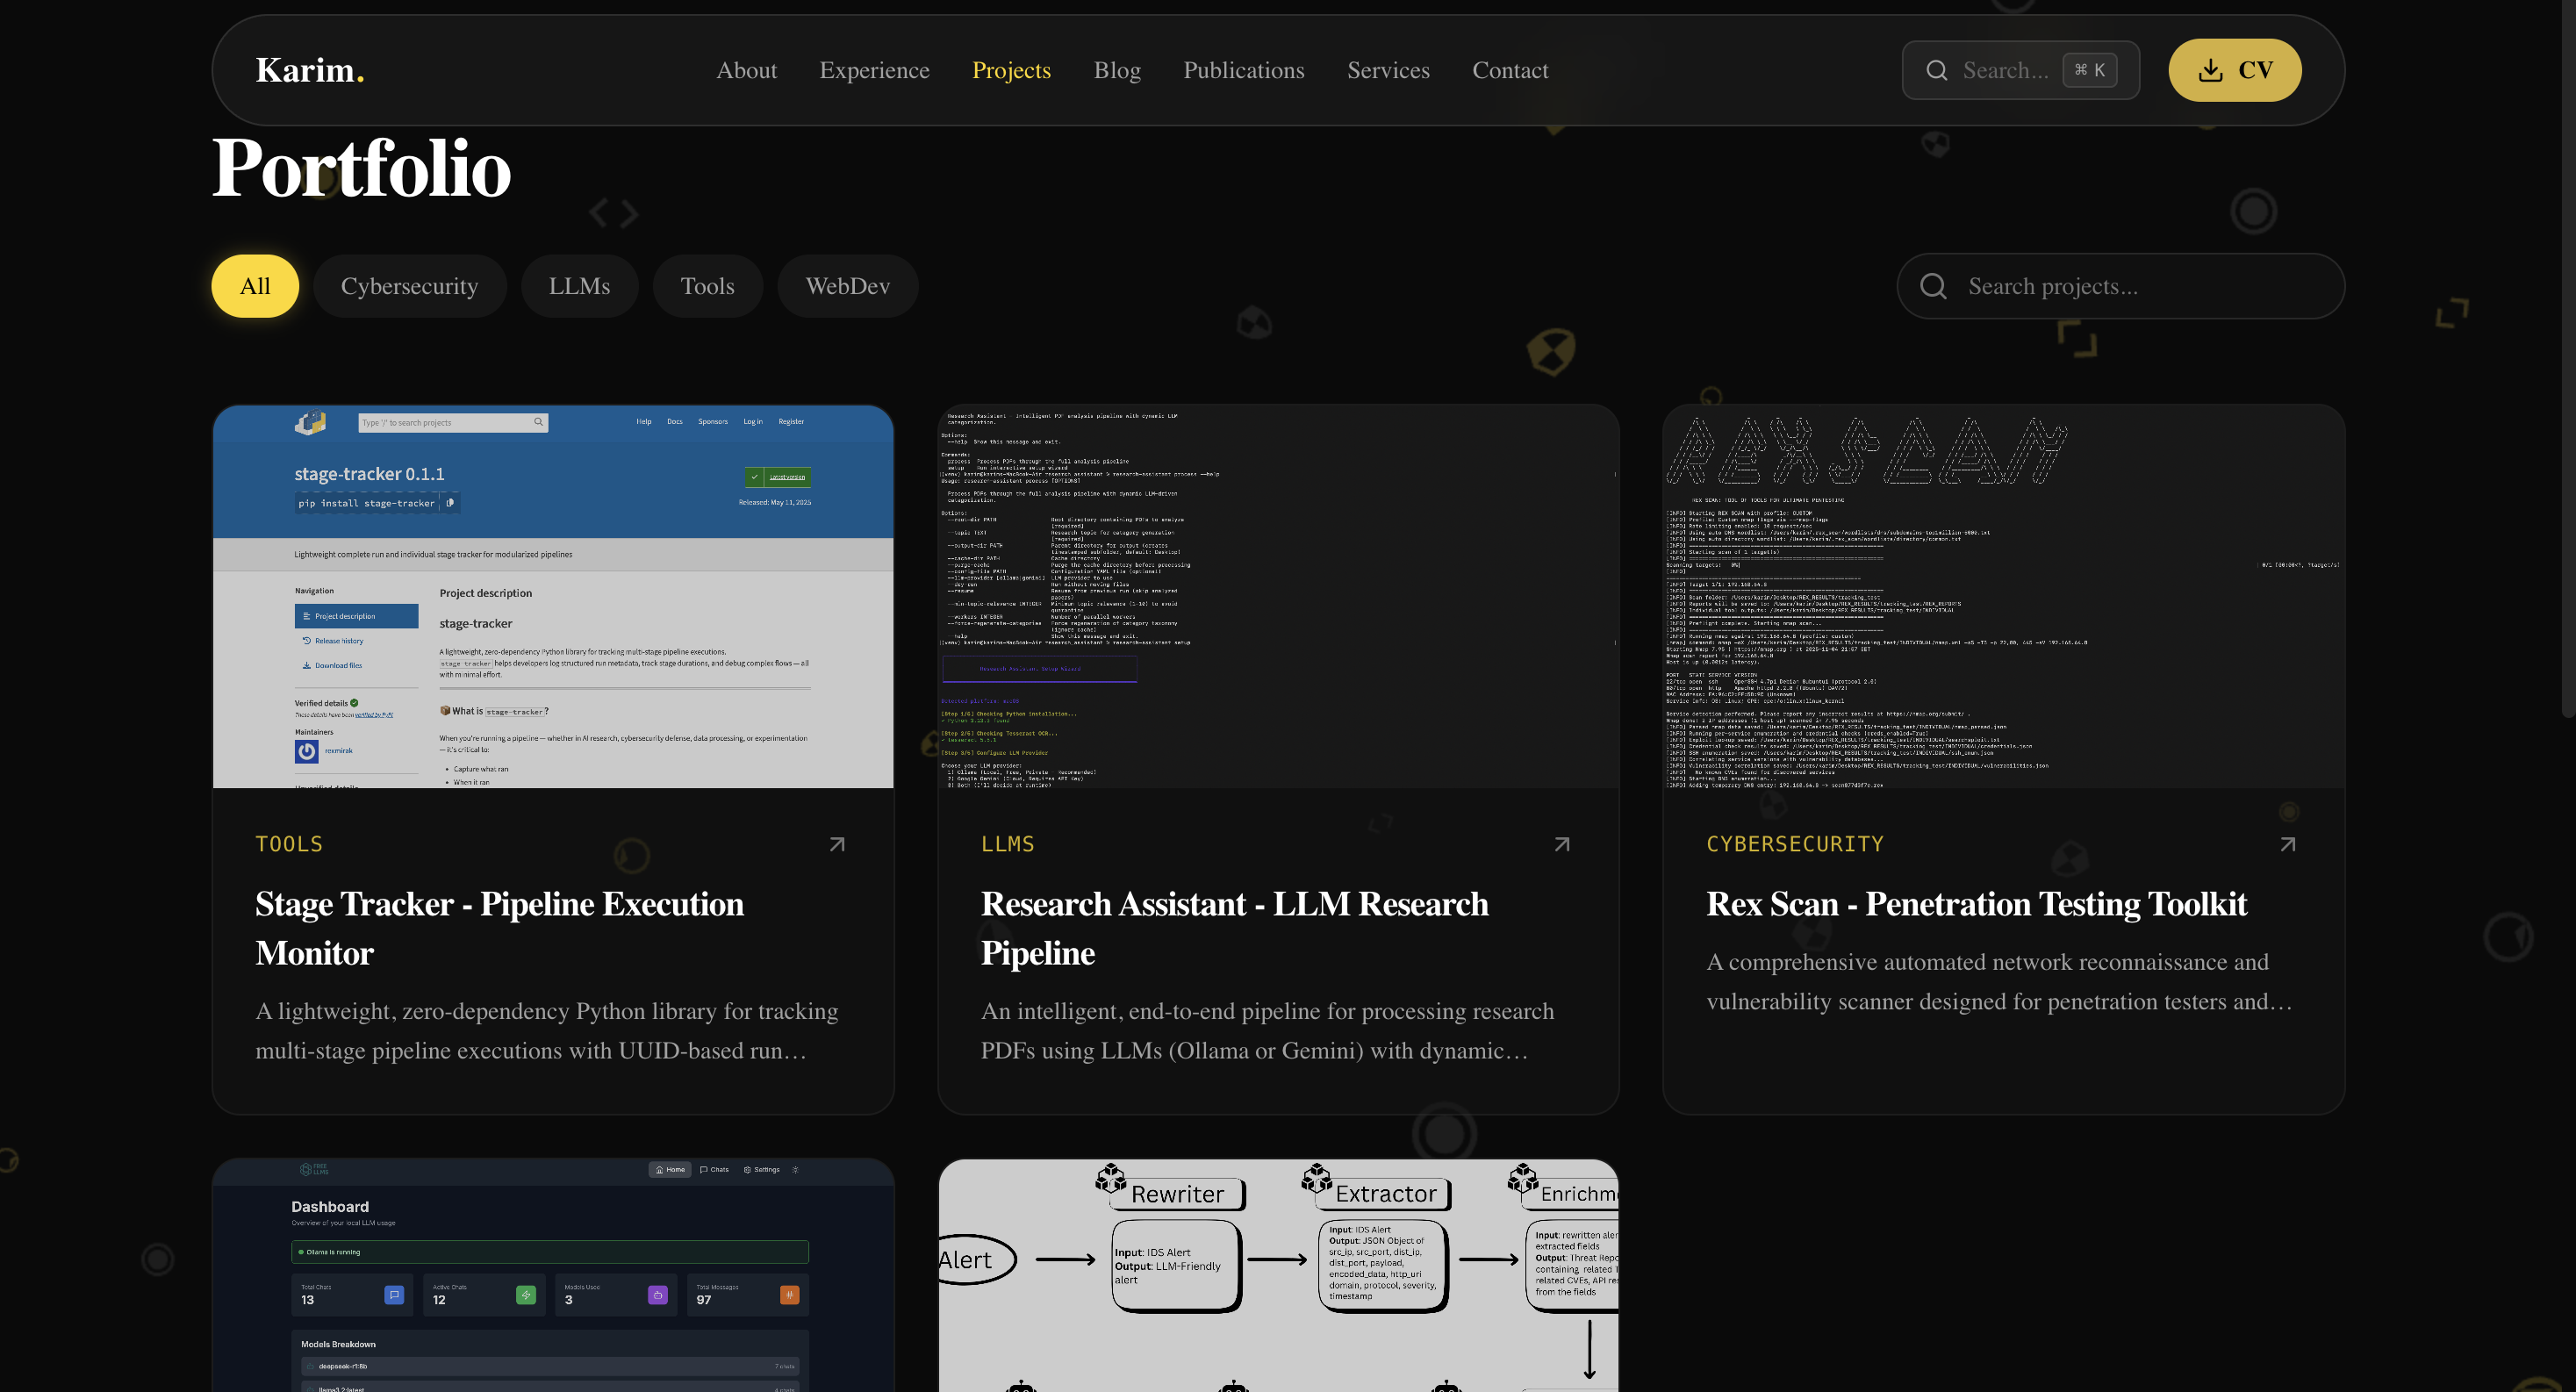This screenshot has height=1392, width=2576.
Task: Filter projects by LLMs
Action: coord(579,286)
